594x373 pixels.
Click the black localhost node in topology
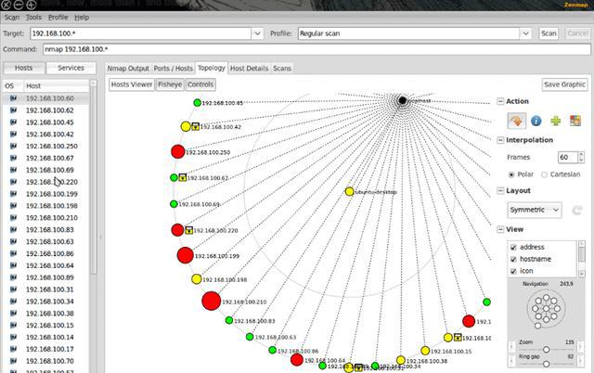402,100
